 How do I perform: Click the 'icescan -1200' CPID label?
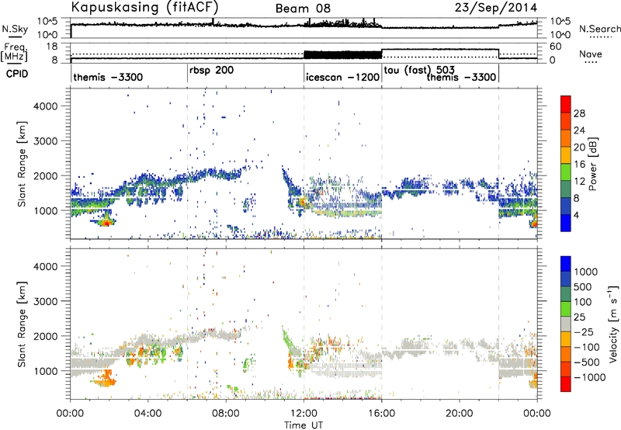pyautogui.click(x=342, y=77)
